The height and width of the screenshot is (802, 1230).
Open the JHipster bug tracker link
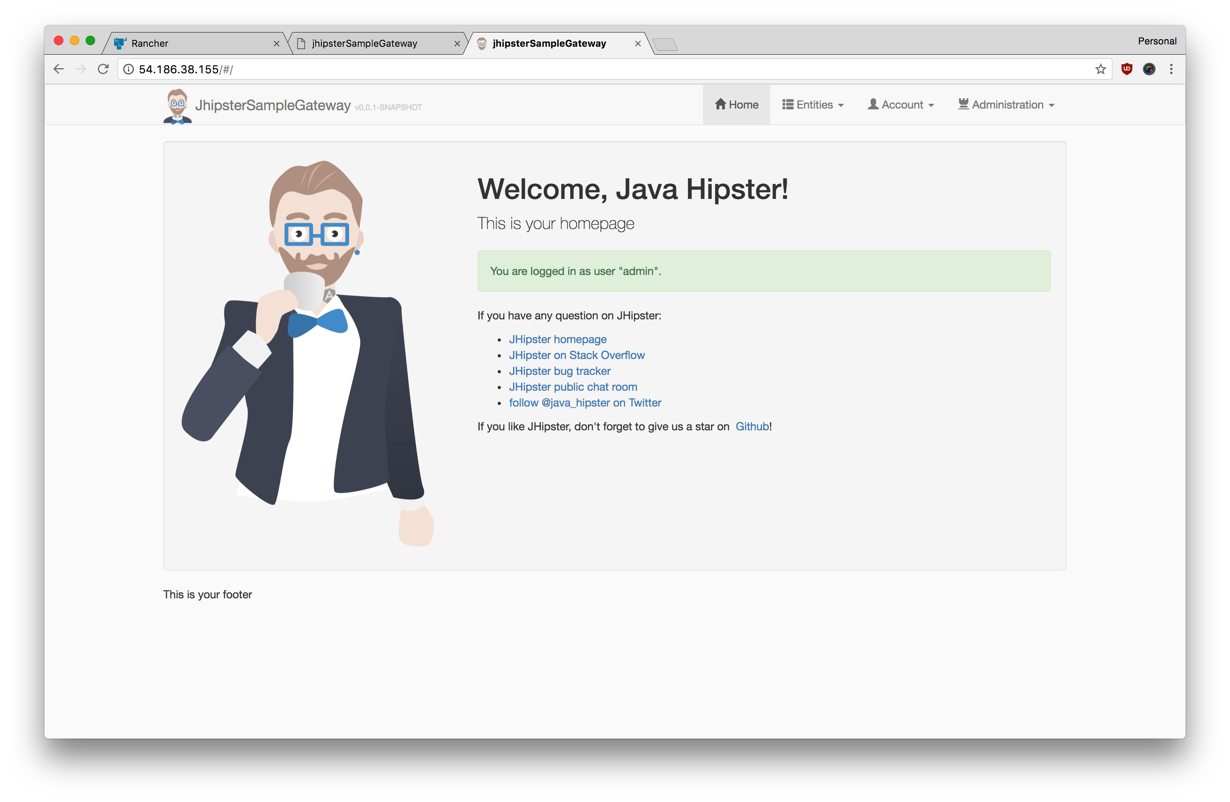pyautogui.click(x=560, y=371)
